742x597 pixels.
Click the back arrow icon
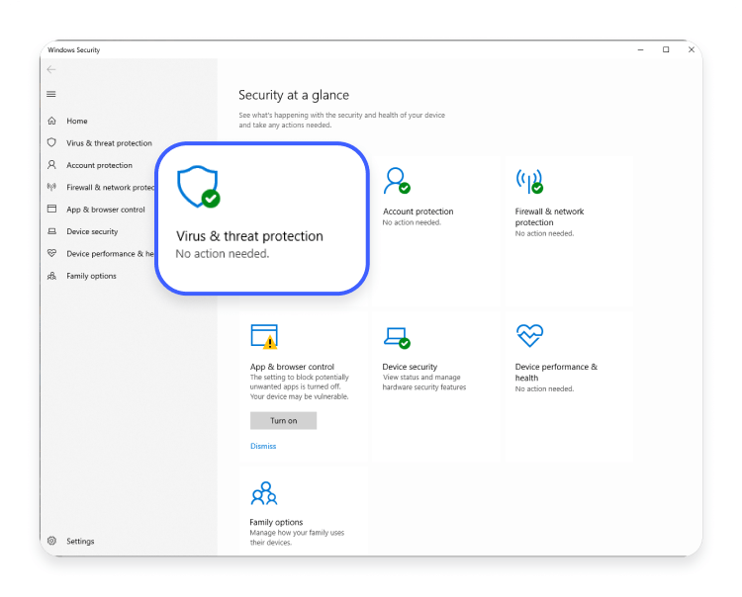click(51, 69)
